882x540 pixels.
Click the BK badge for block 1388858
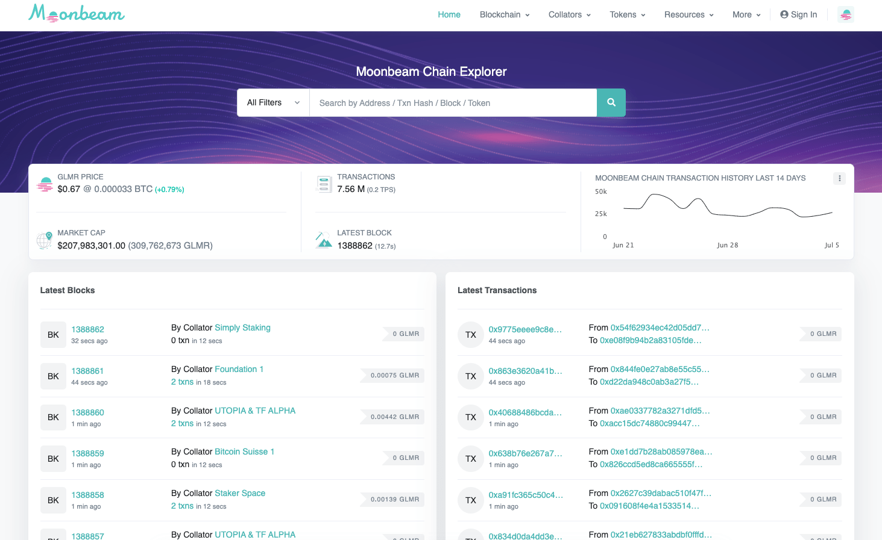(53, 500)
